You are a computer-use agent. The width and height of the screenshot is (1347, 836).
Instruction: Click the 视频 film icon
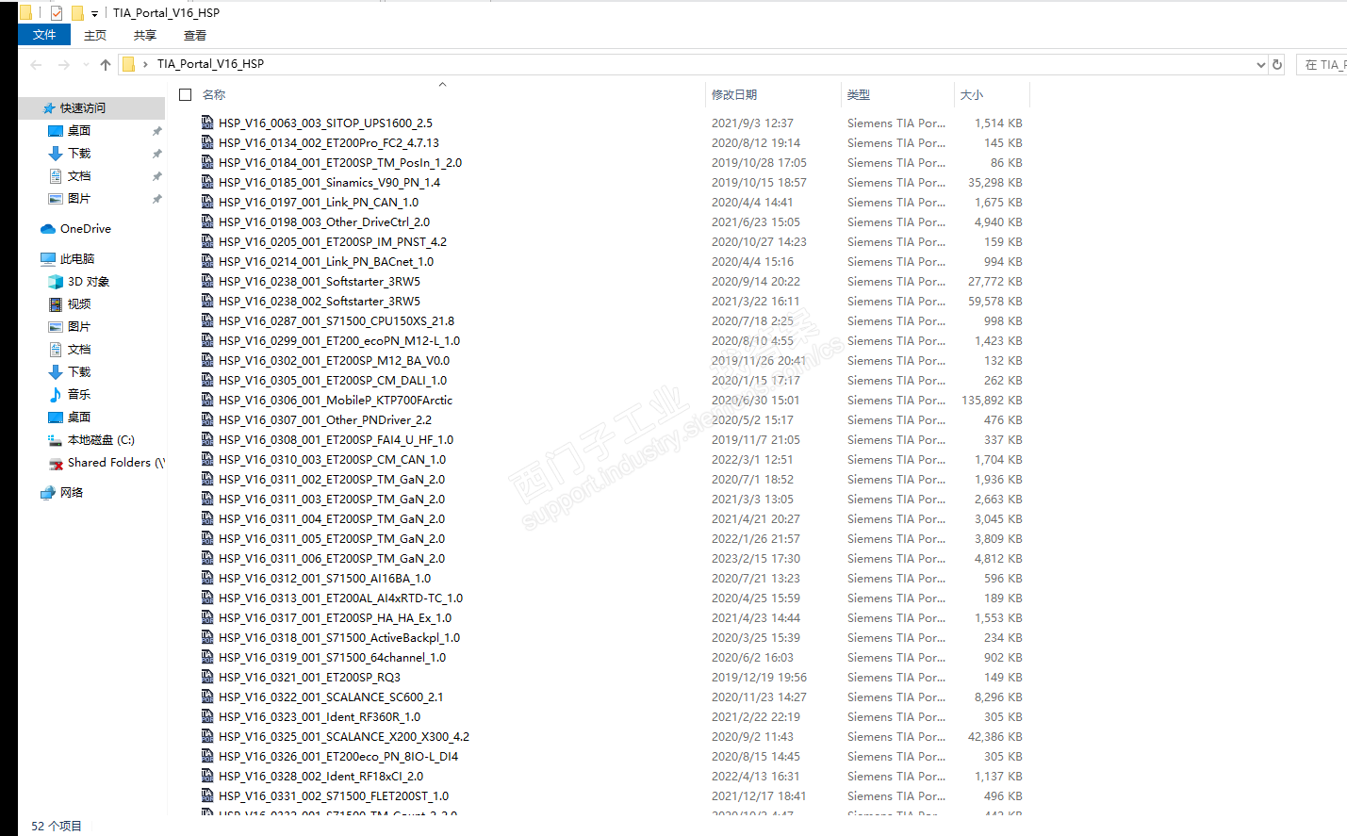click(56, 304)
